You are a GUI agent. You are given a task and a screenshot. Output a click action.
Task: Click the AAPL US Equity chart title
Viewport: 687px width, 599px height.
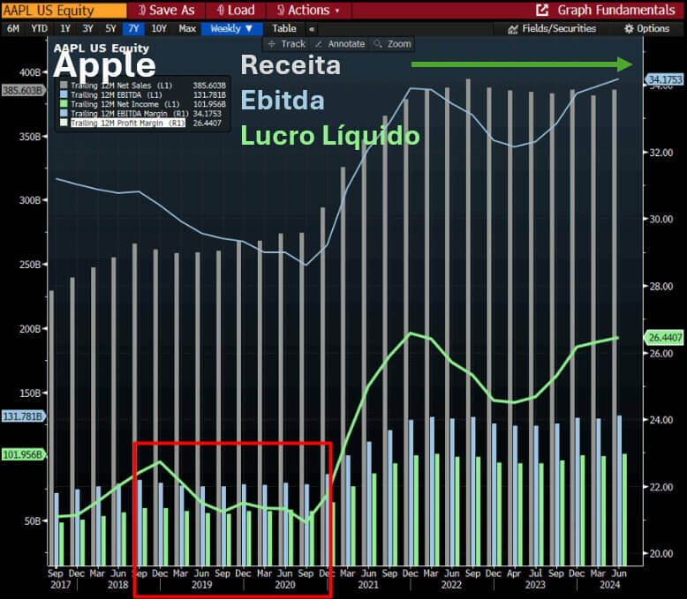point(102,49)
